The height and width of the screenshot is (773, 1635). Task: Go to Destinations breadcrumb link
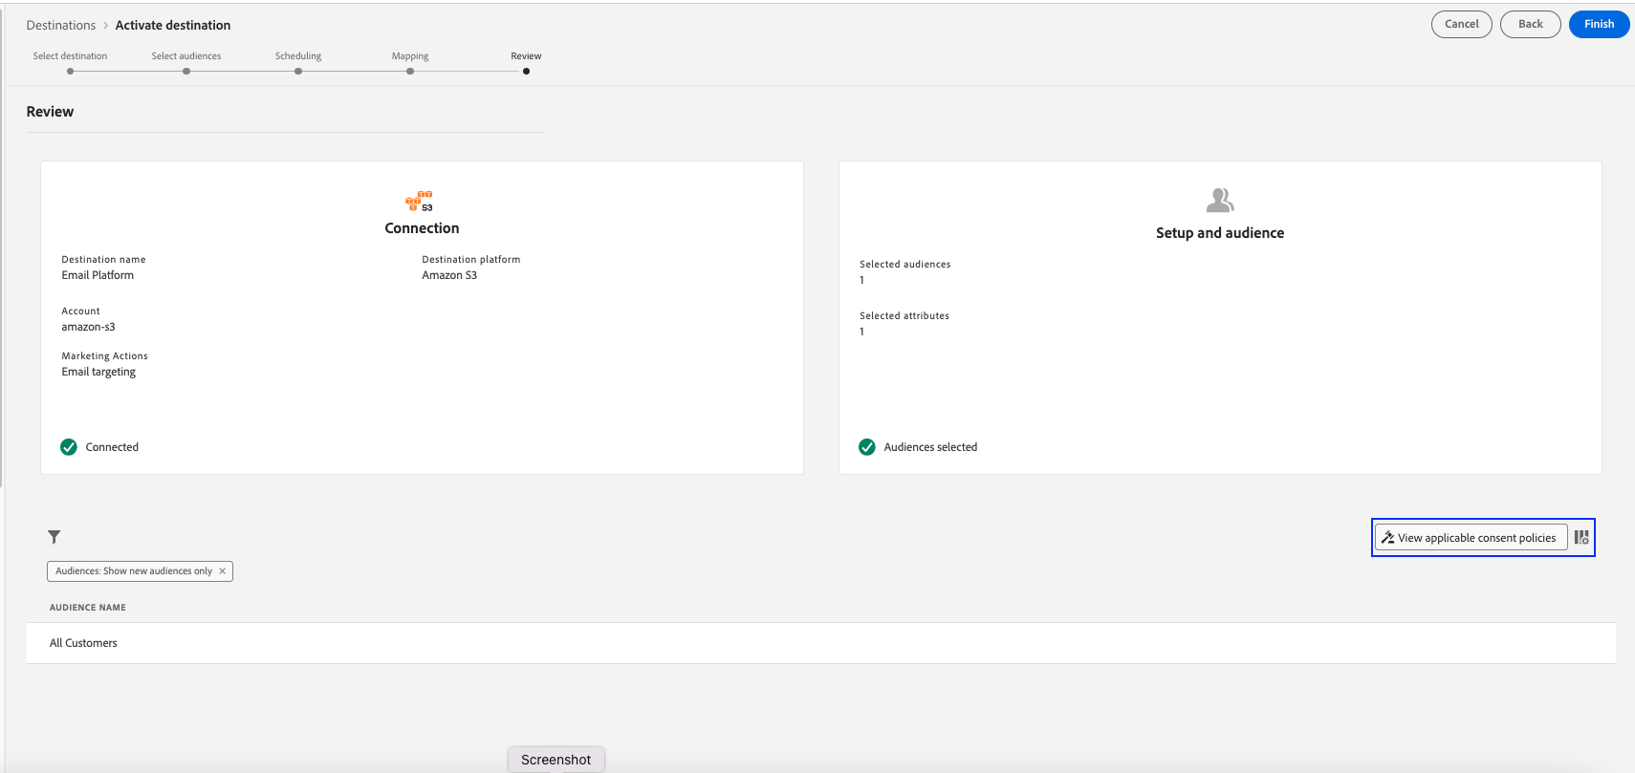61,25
